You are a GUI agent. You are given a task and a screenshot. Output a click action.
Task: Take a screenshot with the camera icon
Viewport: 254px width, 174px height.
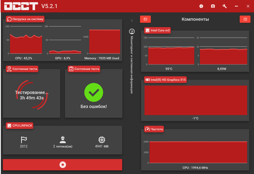coord(213,6)
